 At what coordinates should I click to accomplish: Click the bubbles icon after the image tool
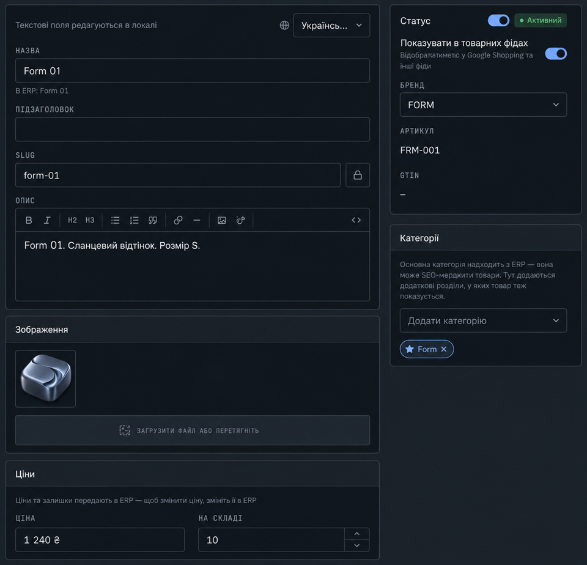241,220
